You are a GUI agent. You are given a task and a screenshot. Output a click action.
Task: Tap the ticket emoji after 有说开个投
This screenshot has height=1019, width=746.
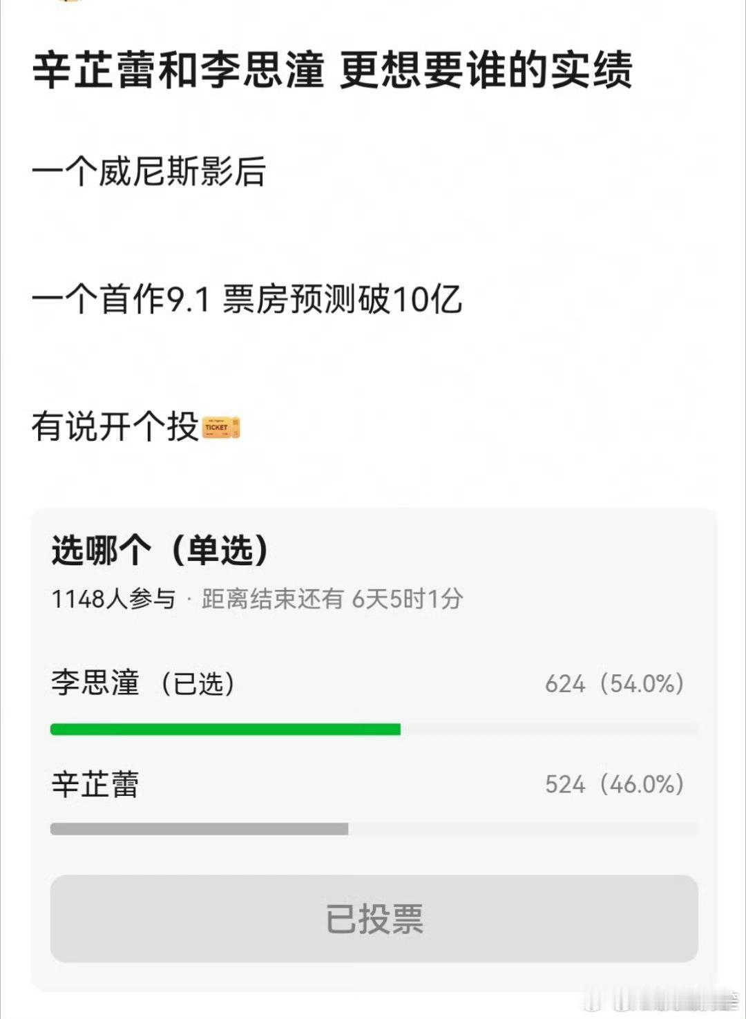click(221, 428)
